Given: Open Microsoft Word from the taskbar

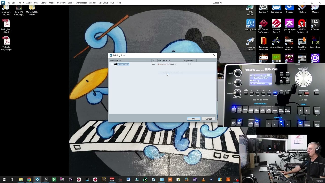Looking at the screenshot, I should (x=128, y=180).
